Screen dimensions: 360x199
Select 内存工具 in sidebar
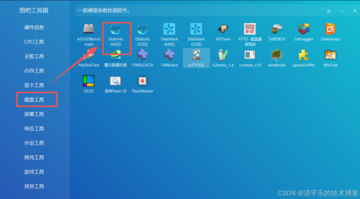tap(34, 71)
